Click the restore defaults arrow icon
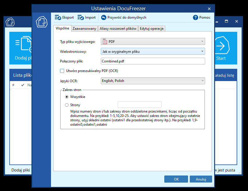Screen dimensions: 248x191 pyautogui.click(x=103, y=17)
